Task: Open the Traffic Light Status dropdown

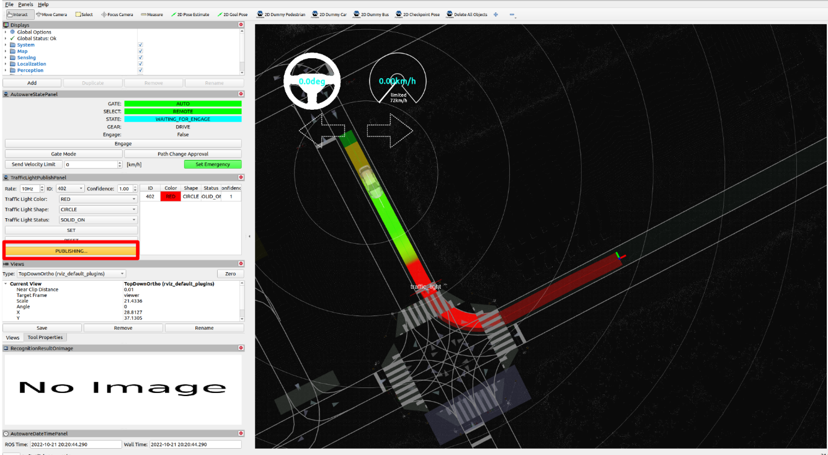Action: 98,220
